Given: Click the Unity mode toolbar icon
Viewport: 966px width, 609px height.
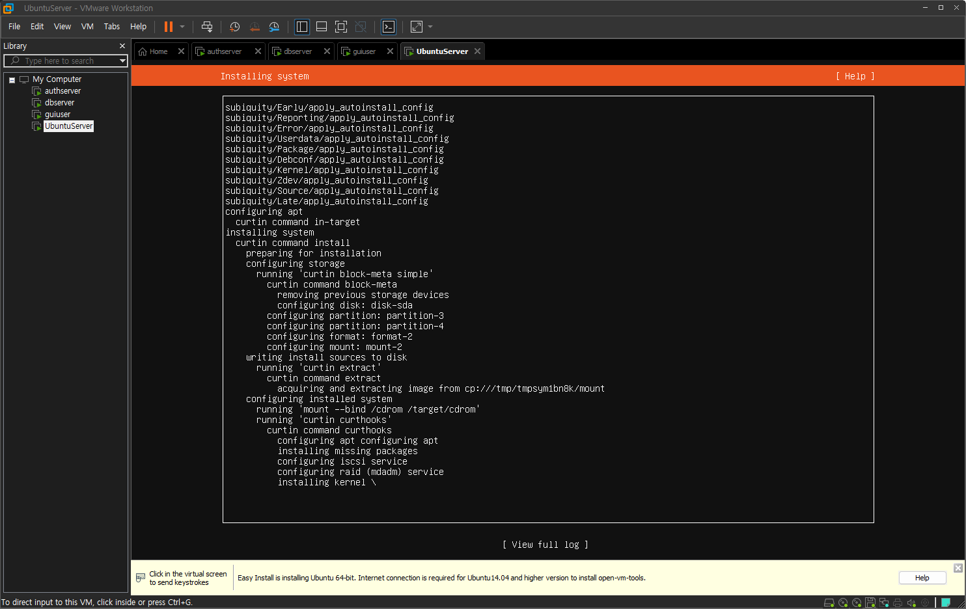Looking at the screenshot, I should point(361,27).
